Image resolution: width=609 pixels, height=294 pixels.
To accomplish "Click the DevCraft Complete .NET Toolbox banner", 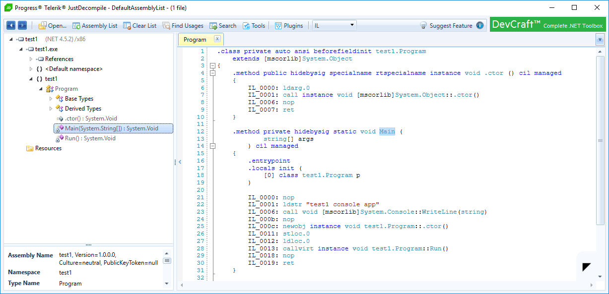I will point(547,25).
